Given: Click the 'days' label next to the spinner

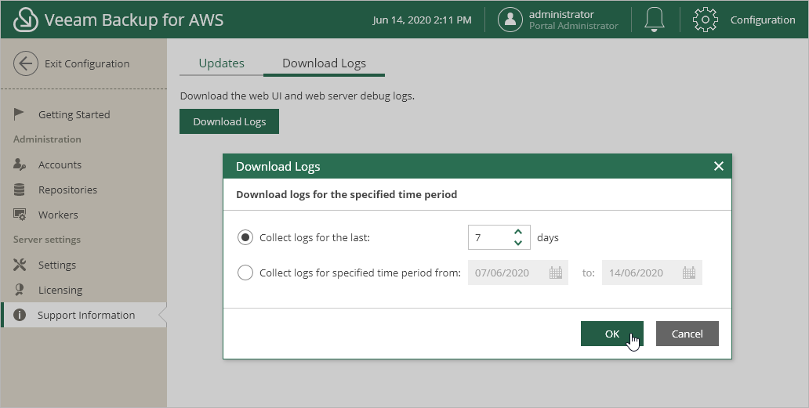Looking at the screenshot, I should [548, 237].
